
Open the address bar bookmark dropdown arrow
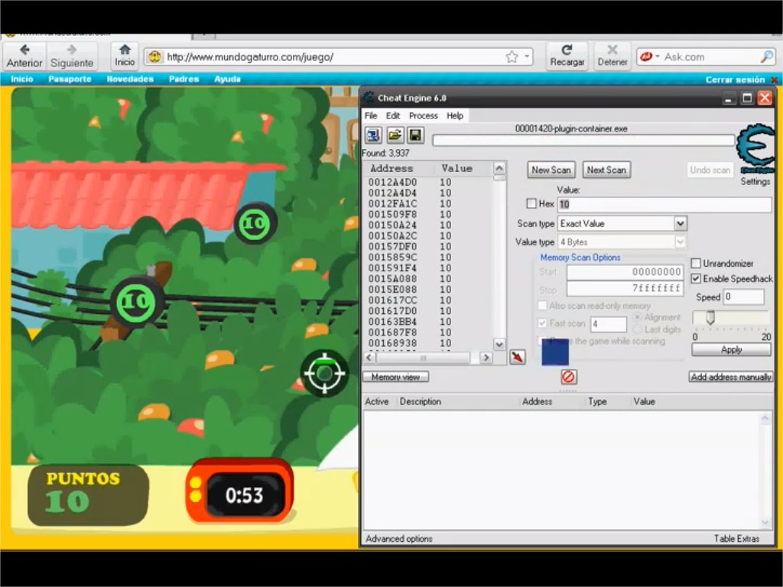pos(526,57)
